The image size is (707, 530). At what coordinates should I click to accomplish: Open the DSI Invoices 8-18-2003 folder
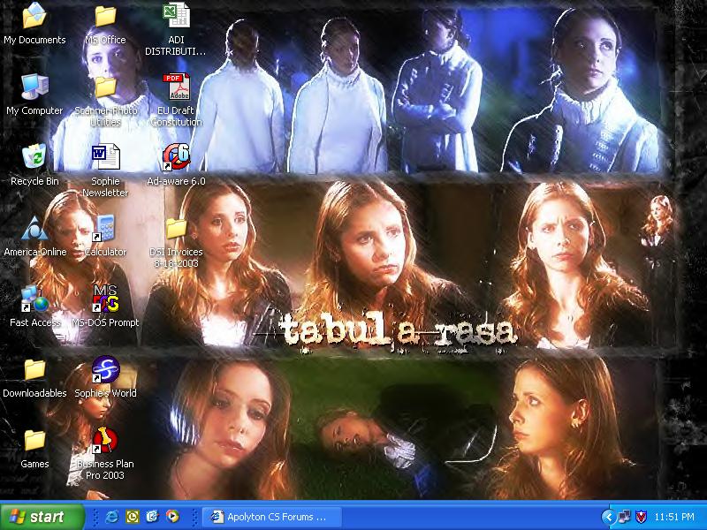(x=176, y=228)
